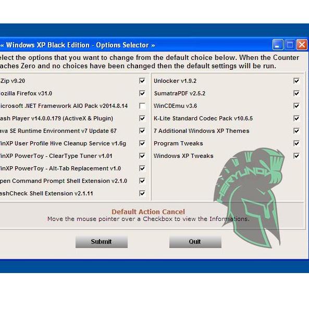Toggle the Program Tweaks checkbox

[x=296, y=143]
